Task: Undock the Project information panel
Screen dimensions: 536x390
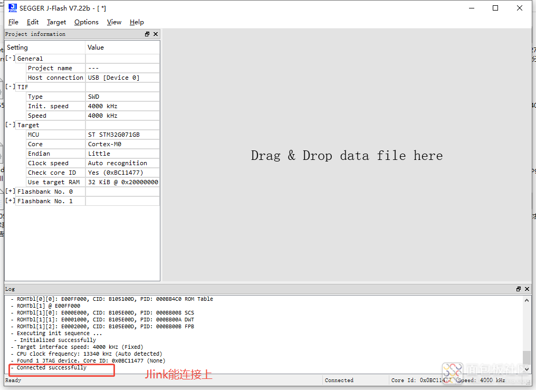Action: [147, 34]
